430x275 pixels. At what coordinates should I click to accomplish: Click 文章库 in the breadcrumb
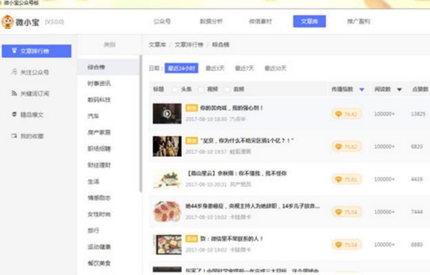click(157, 45)
